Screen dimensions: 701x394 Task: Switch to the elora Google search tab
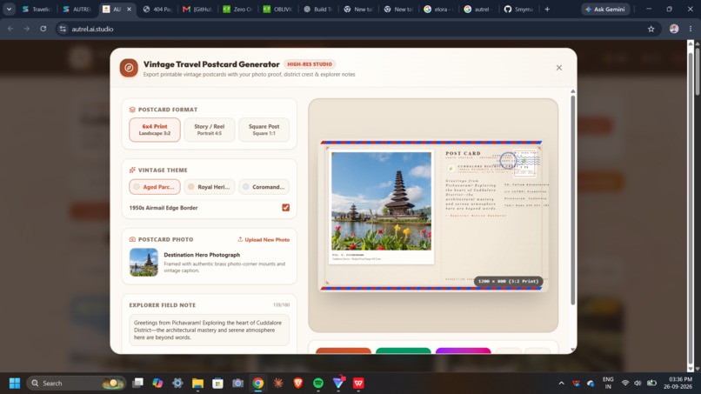coord(439,9)
